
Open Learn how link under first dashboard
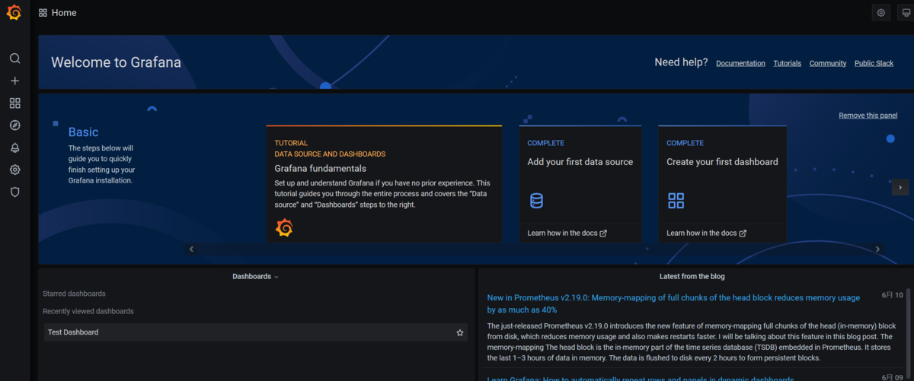706,233
